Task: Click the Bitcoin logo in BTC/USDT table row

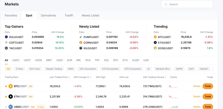Action: 11,86
